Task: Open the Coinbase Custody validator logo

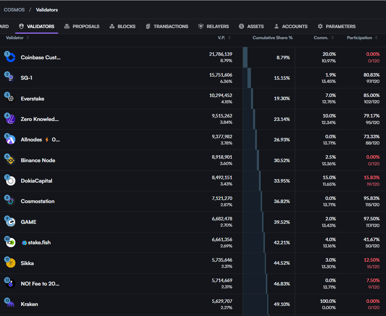Action: [x=10, y=58]
